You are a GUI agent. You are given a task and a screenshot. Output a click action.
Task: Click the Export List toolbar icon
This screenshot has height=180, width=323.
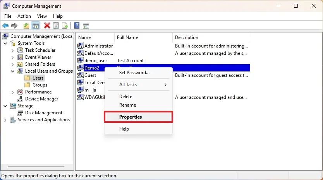tap(65, 26)
